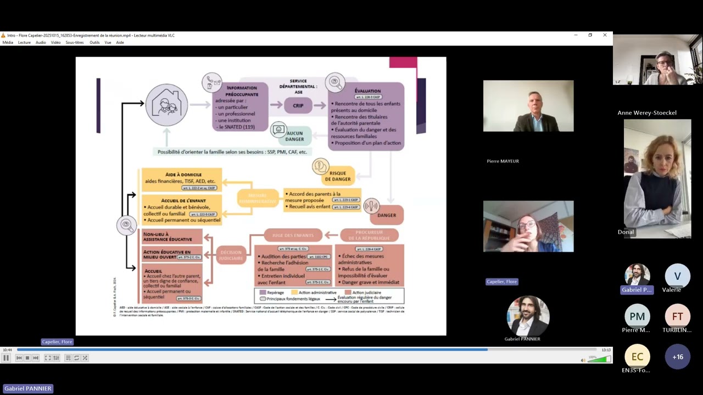Click the 'AIDE À DOMICILE' slide box
The height and width of the screenshot is (395, 703).
(182, 180)
